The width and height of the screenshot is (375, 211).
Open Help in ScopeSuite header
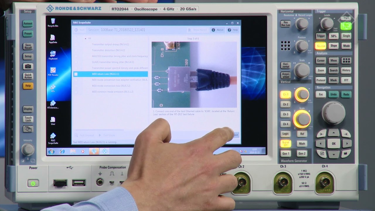(x=233, y=30)
